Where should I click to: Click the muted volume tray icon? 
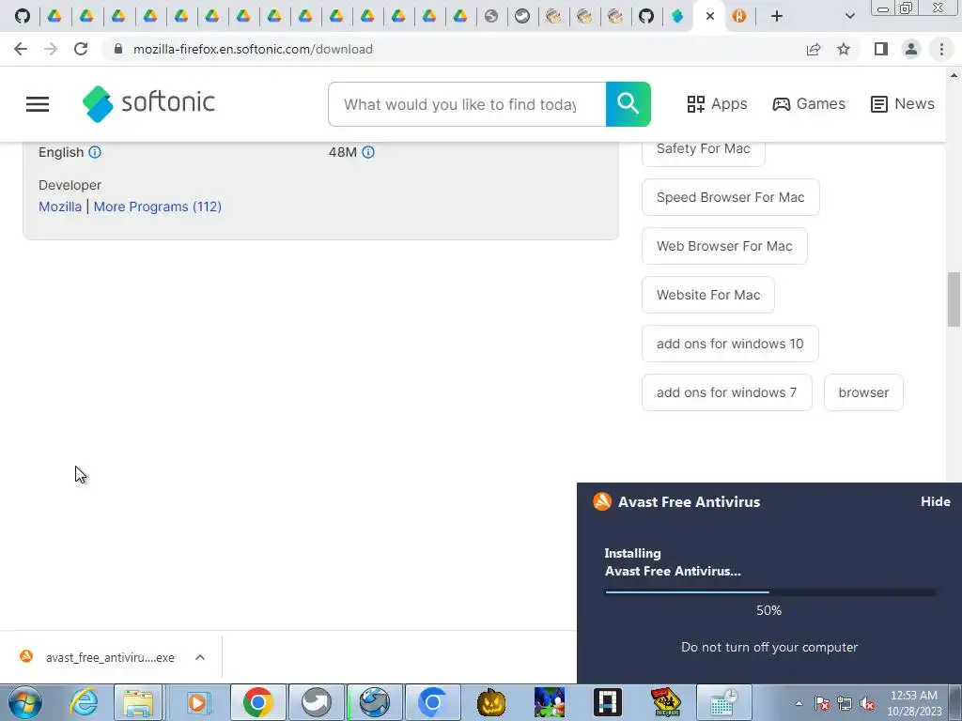tap(867, 704)
